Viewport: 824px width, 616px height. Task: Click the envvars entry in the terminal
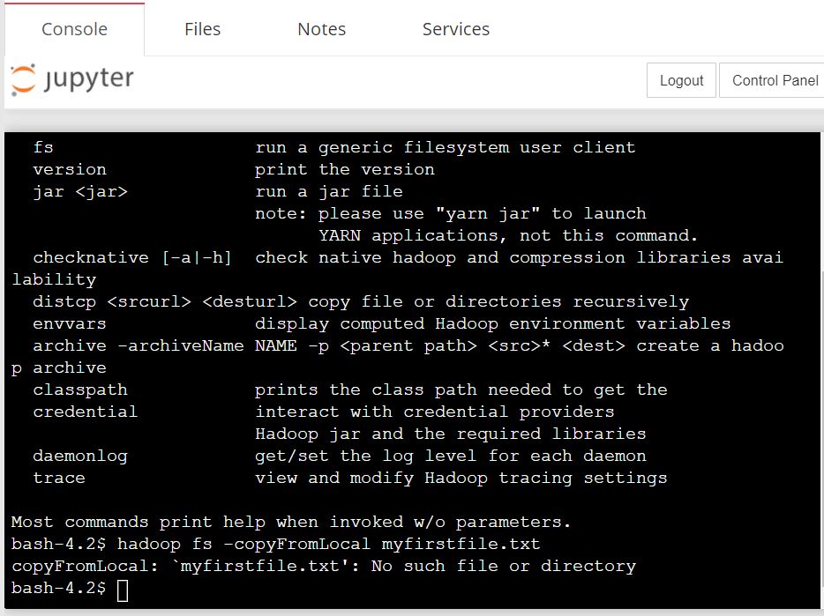coord(70,323)
